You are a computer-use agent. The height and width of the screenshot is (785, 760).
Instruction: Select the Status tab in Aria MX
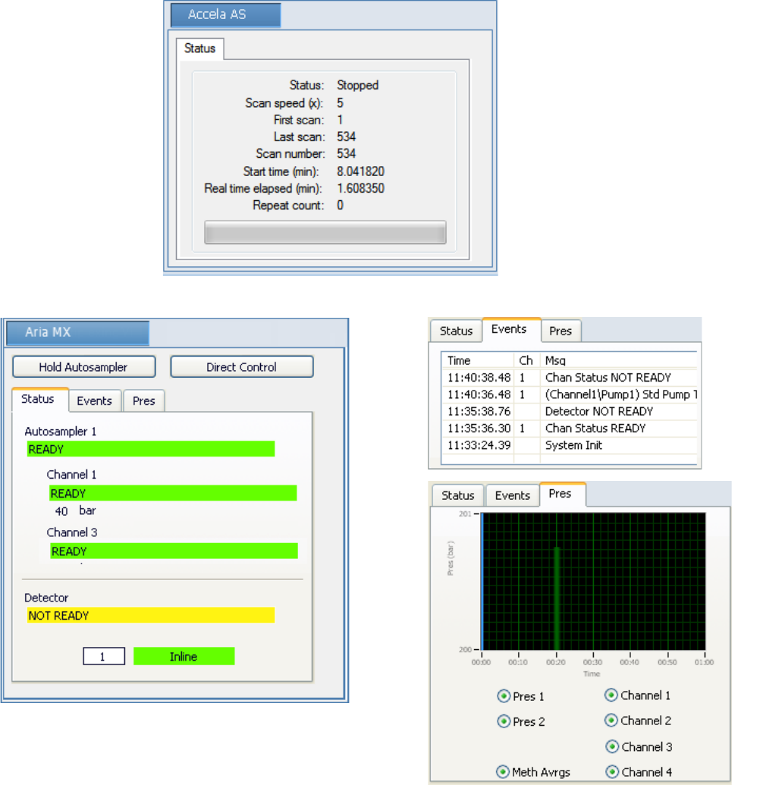pyautogui.click(x=39, y=400)
